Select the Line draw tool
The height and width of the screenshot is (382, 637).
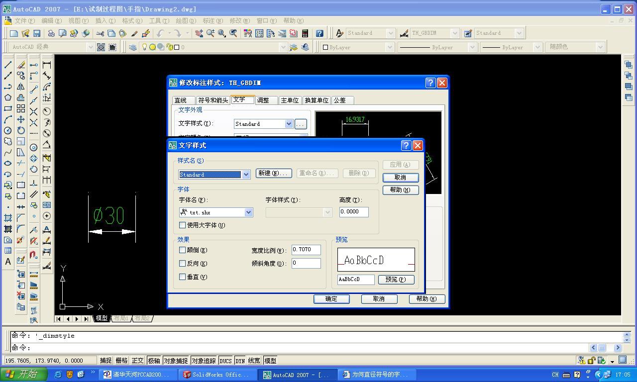point(8,65)
